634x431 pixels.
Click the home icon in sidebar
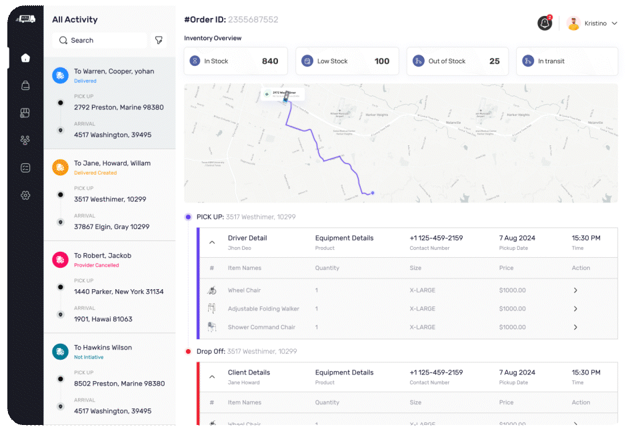tap(25, 58)
